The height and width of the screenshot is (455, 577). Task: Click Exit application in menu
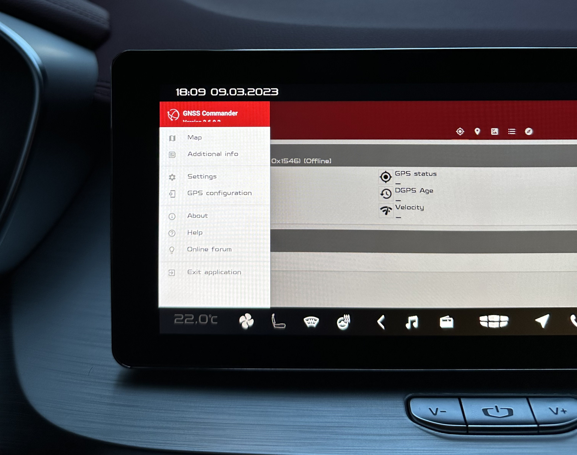(x=214, y=272)
